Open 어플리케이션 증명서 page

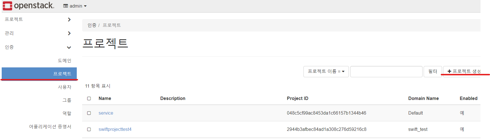pos(50,127)
